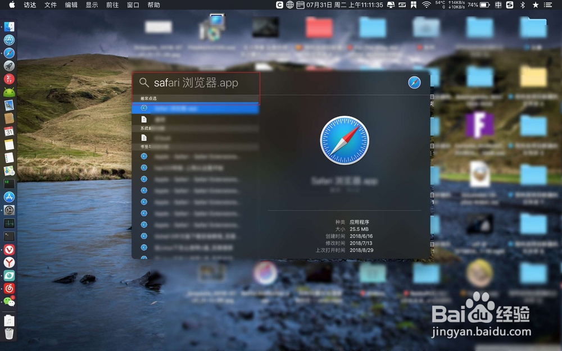Image resolution: width=562 pixels, height=351 pixels.
Task: Open the 窗口 menu
Action: [x=133, y=4]
